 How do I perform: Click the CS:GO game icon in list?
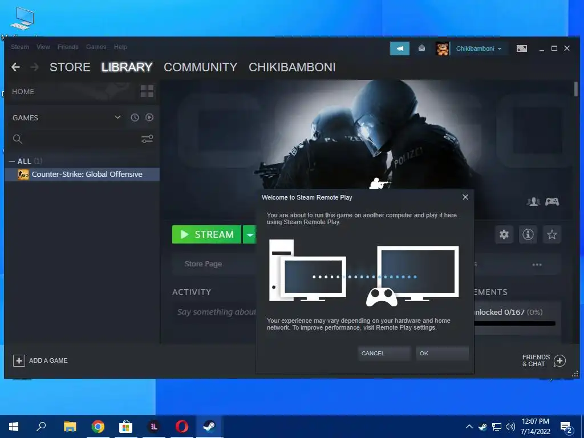tap(23, 175)
